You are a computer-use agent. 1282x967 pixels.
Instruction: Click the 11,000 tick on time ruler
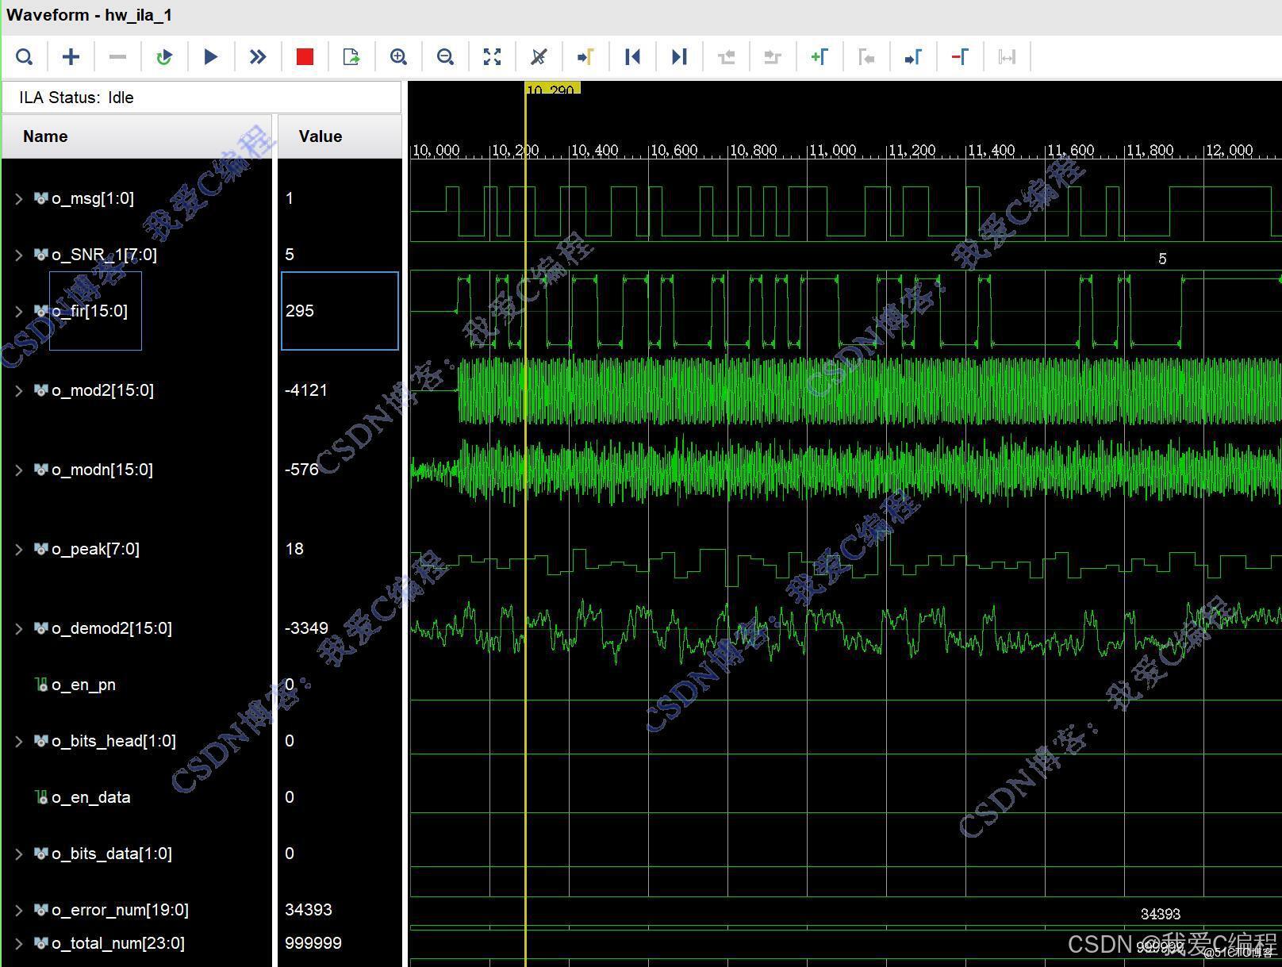832,150
